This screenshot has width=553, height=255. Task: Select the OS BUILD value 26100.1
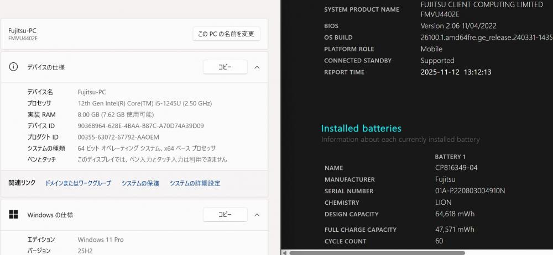[486, 38]
